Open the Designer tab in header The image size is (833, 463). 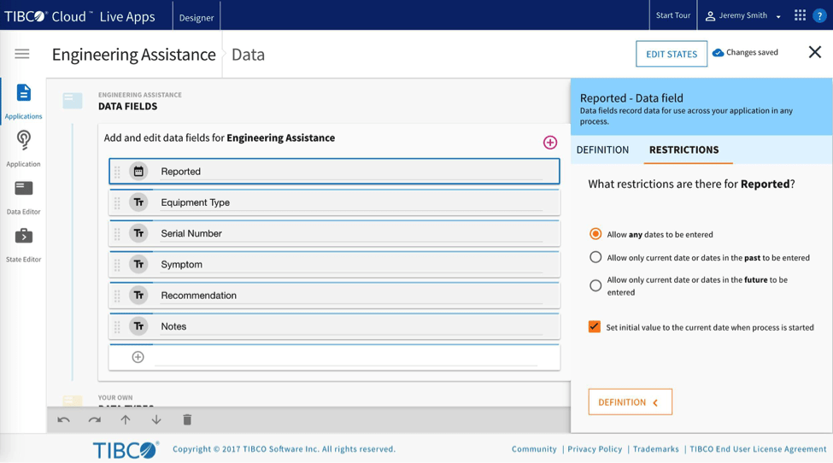tap(196, 18)
